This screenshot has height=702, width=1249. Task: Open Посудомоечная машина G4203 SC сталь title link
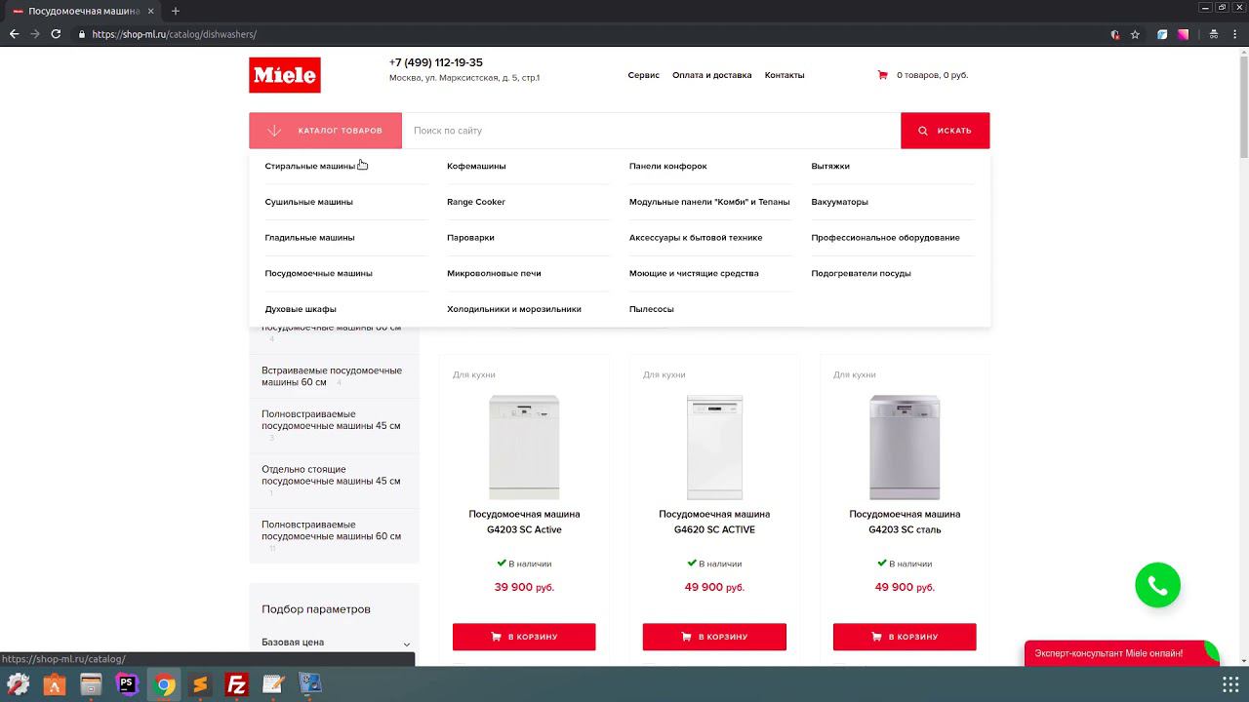pos(905,522)
